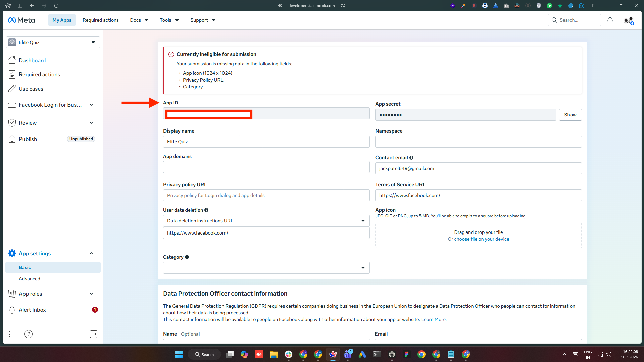This screenshot has height=362, width=644.
Task: Click the App icon drag and drop area
Action: click(479, 236)
